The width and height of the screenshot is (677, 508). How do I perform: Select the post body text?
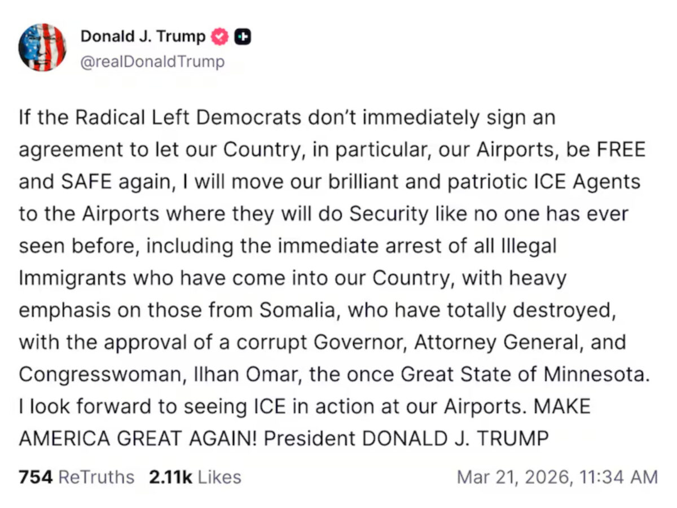click(x=333, y=277)
